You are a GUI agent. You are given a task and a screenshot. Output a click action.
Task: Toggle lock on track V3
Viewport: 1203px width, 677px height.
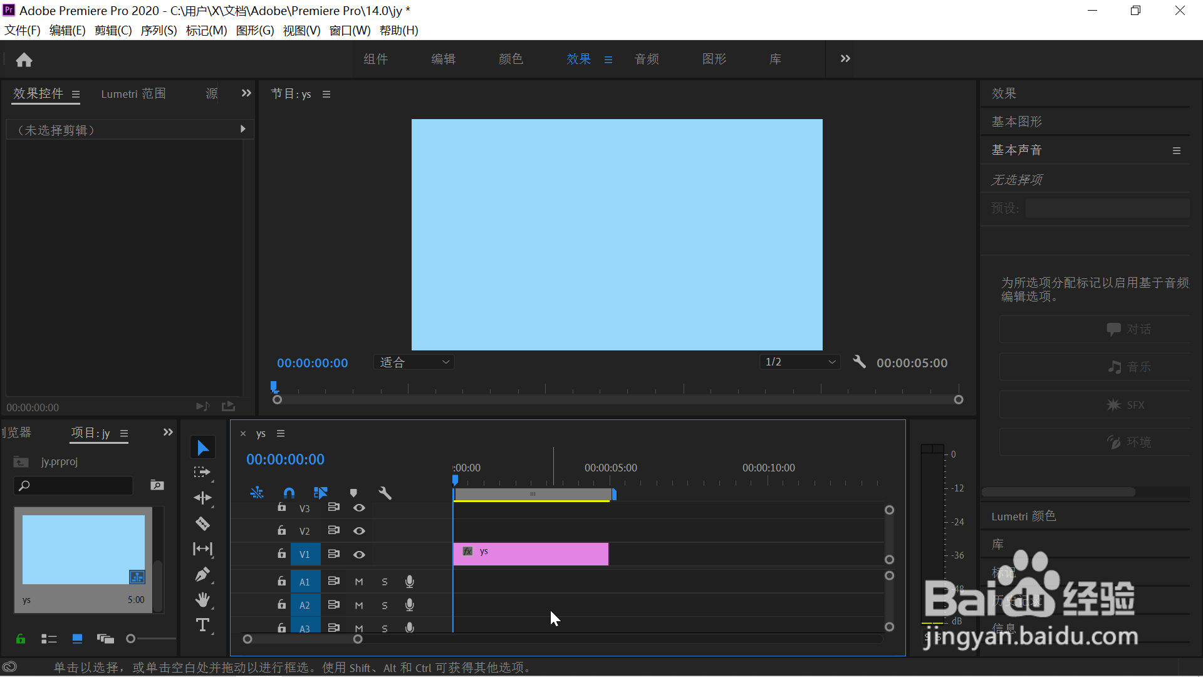pos(282,507)
